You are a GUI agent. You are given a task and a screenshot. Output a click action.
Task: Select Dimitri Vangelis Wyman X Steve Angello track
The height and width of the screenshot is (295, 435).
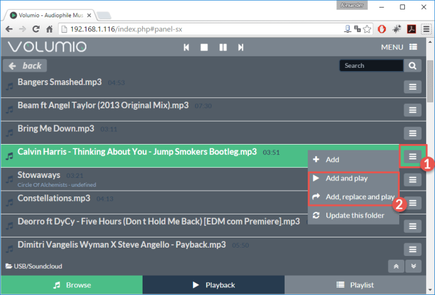pos(122,245)
